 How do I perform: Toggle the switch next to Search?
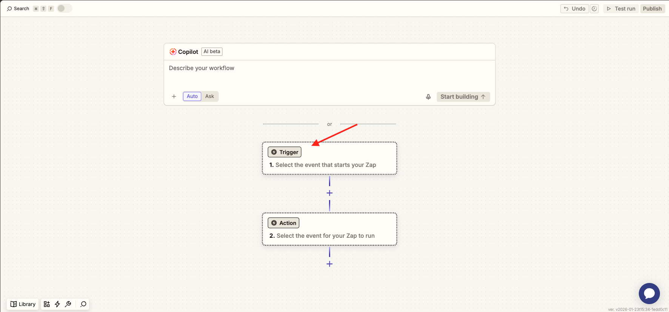click(x=64, y=8)
